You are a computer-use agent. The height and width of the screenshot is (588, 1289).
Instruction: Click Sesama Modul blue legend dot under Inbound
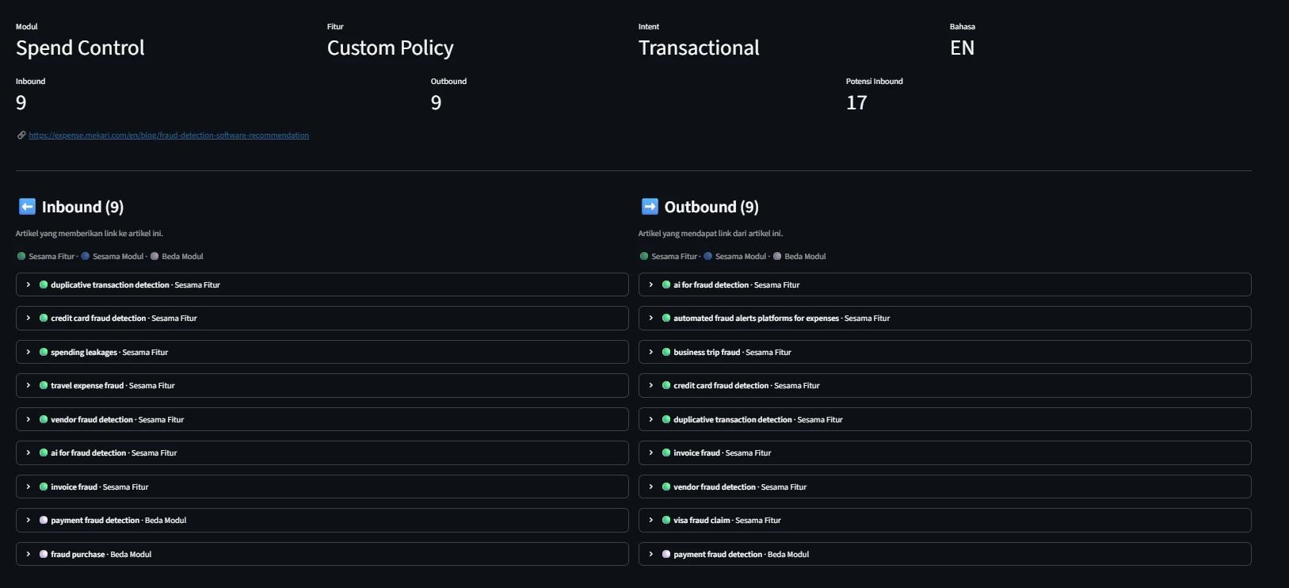click(x=86, y=256)
